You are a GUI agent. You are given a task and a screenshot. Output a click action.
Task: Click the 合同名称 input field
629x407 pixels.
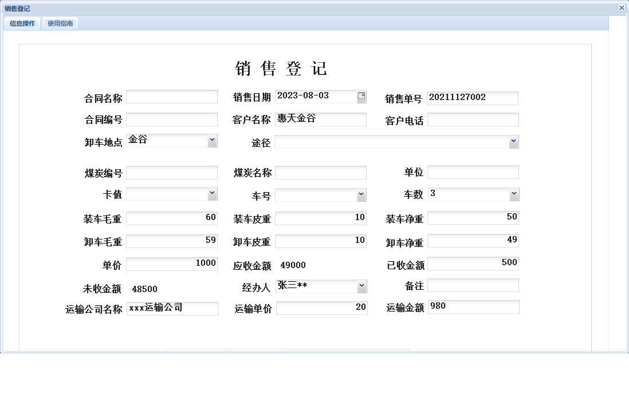coord(172,96)
